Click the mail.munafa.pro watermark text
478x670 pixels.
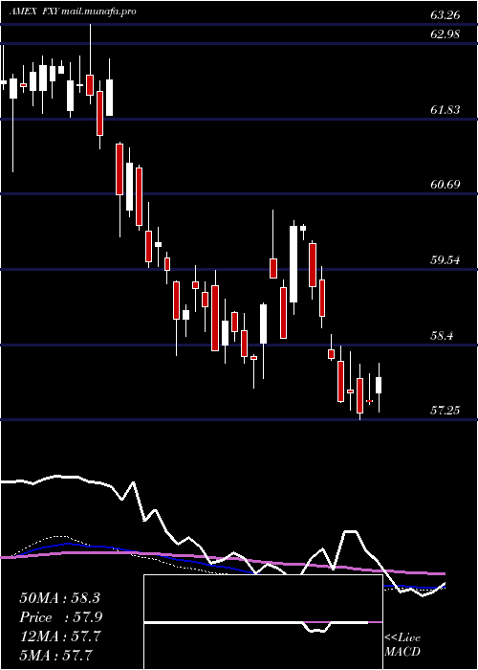pos(98,11)
